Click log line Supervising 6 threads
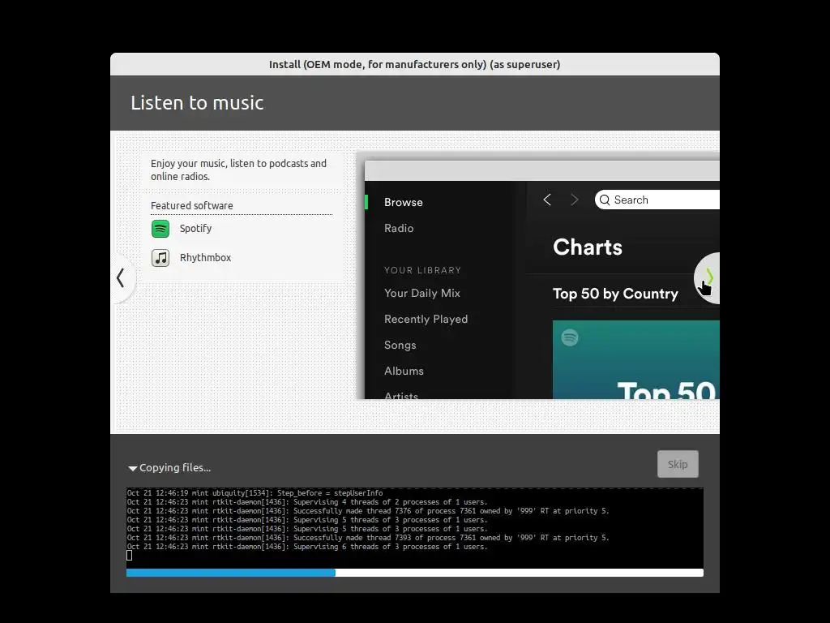The image size is (830, 623). [307, 547]
